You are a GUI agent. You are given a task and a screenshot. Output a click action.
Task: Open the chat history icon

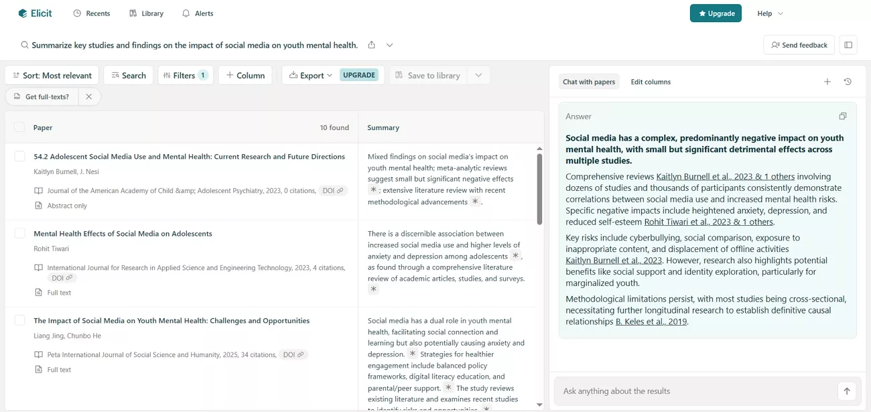(x=848, y=81)
